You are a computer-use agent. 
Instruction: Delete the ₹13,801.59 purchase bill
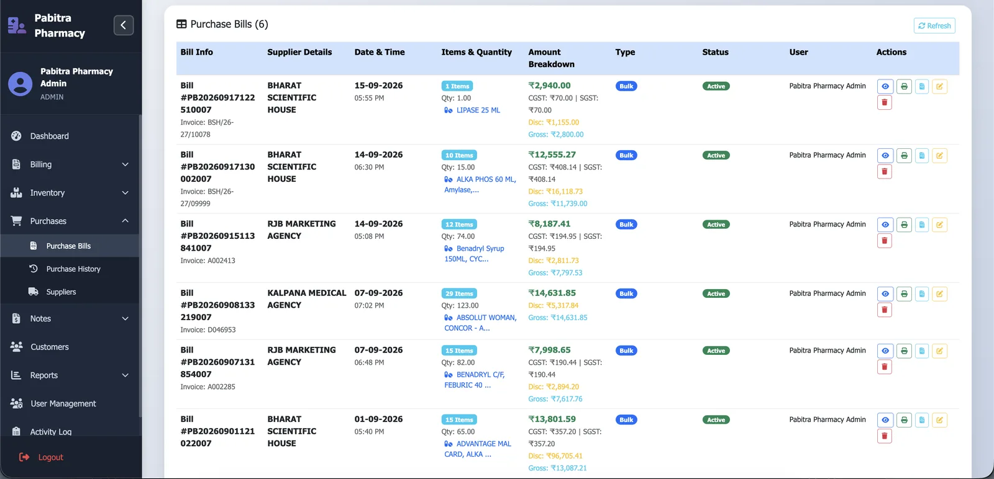[885, 436]
